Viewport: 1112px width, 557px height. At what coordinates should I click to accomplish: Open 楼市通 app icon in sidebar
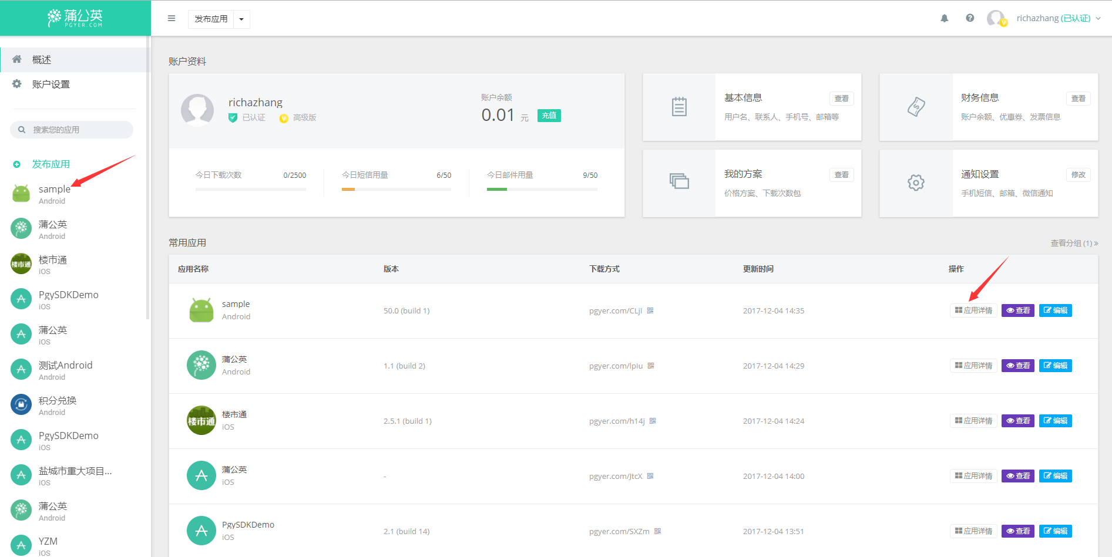tap(21, 264)
